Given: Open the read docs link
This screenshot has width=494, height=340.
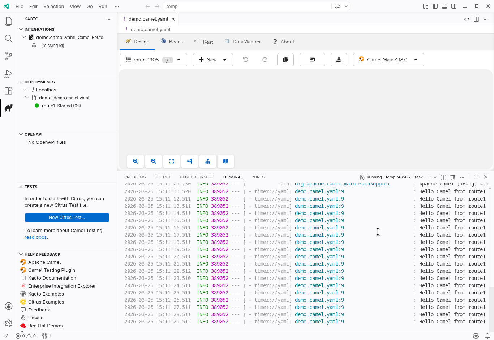Looking at the screenshot, I should 35,237.
